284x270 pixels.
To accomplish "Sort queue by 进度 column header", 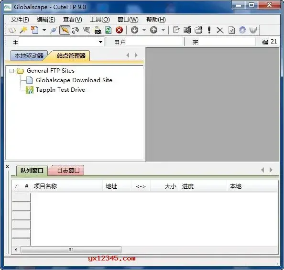I will coord(203,186).
